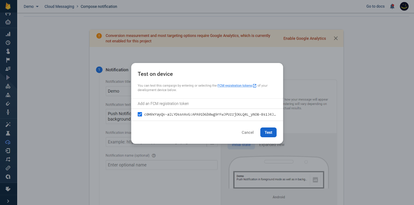Screen dimensions: 414x205
Task: Select the rocket icon in the sidebar
Action: tap(8, 95)
